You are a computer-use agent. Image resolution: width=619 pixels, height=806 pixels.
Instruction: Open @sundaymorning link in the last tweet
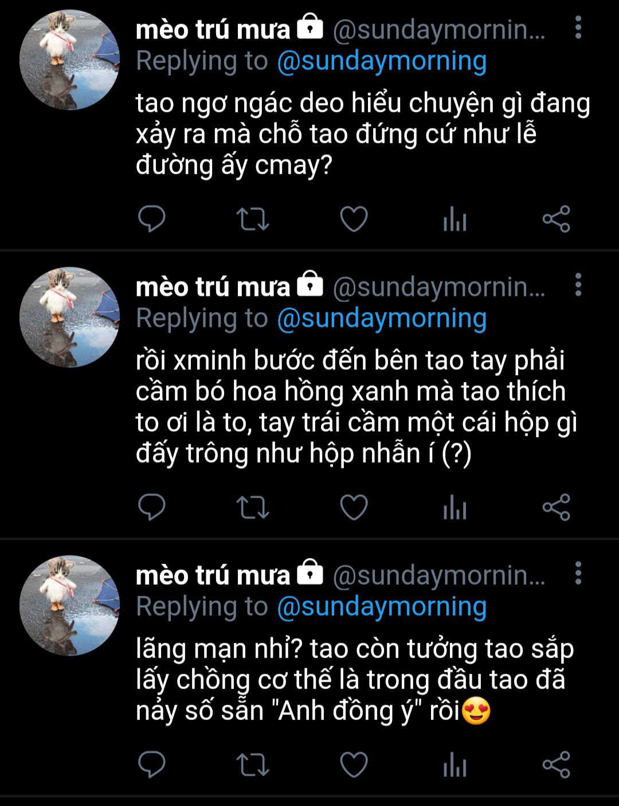pos(382,607)
